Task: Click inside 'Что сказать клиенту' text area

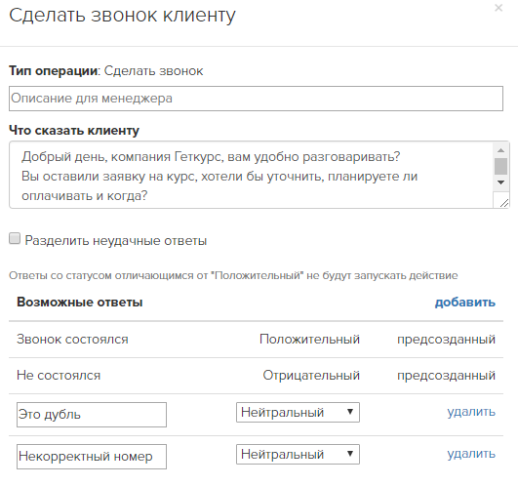Action: 251,175
